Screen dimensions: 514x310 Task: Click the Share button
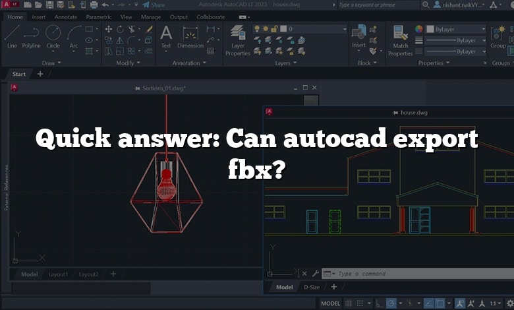tap(154, 5)
